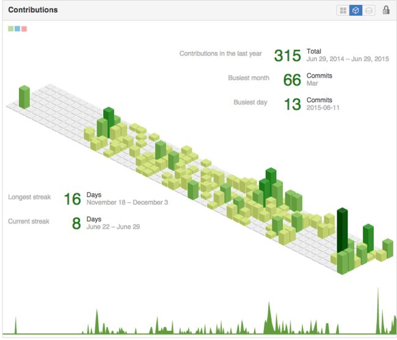Click the streak dates November 18 – December 3
The image size is (397, 340).
point(127,202)
